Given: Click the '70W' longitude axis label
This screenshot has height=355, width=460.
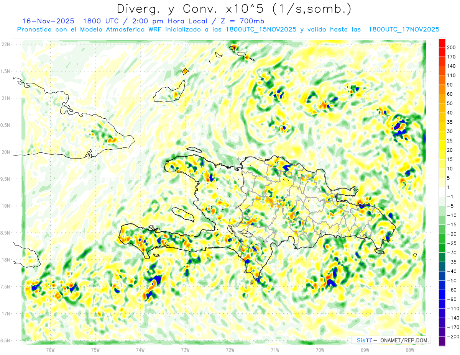Looking at the screenshot, I should coord(320,349).
